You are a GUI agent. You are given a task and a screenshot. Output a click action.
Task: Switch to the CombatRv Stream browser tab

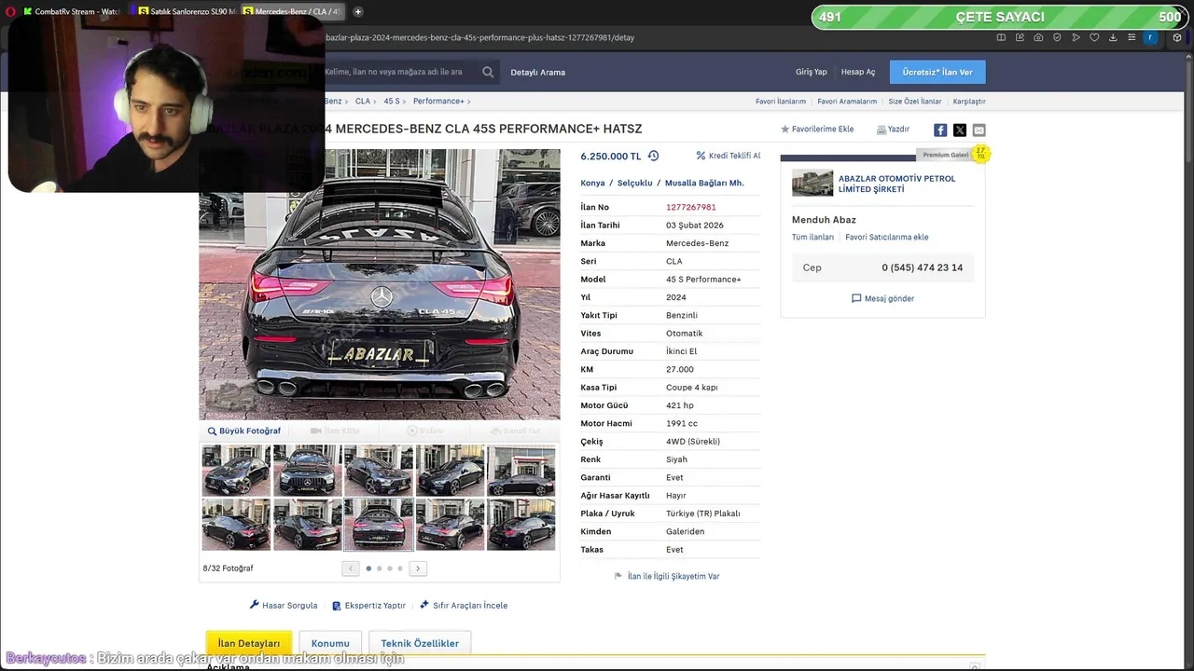click(x=71, y=11)
